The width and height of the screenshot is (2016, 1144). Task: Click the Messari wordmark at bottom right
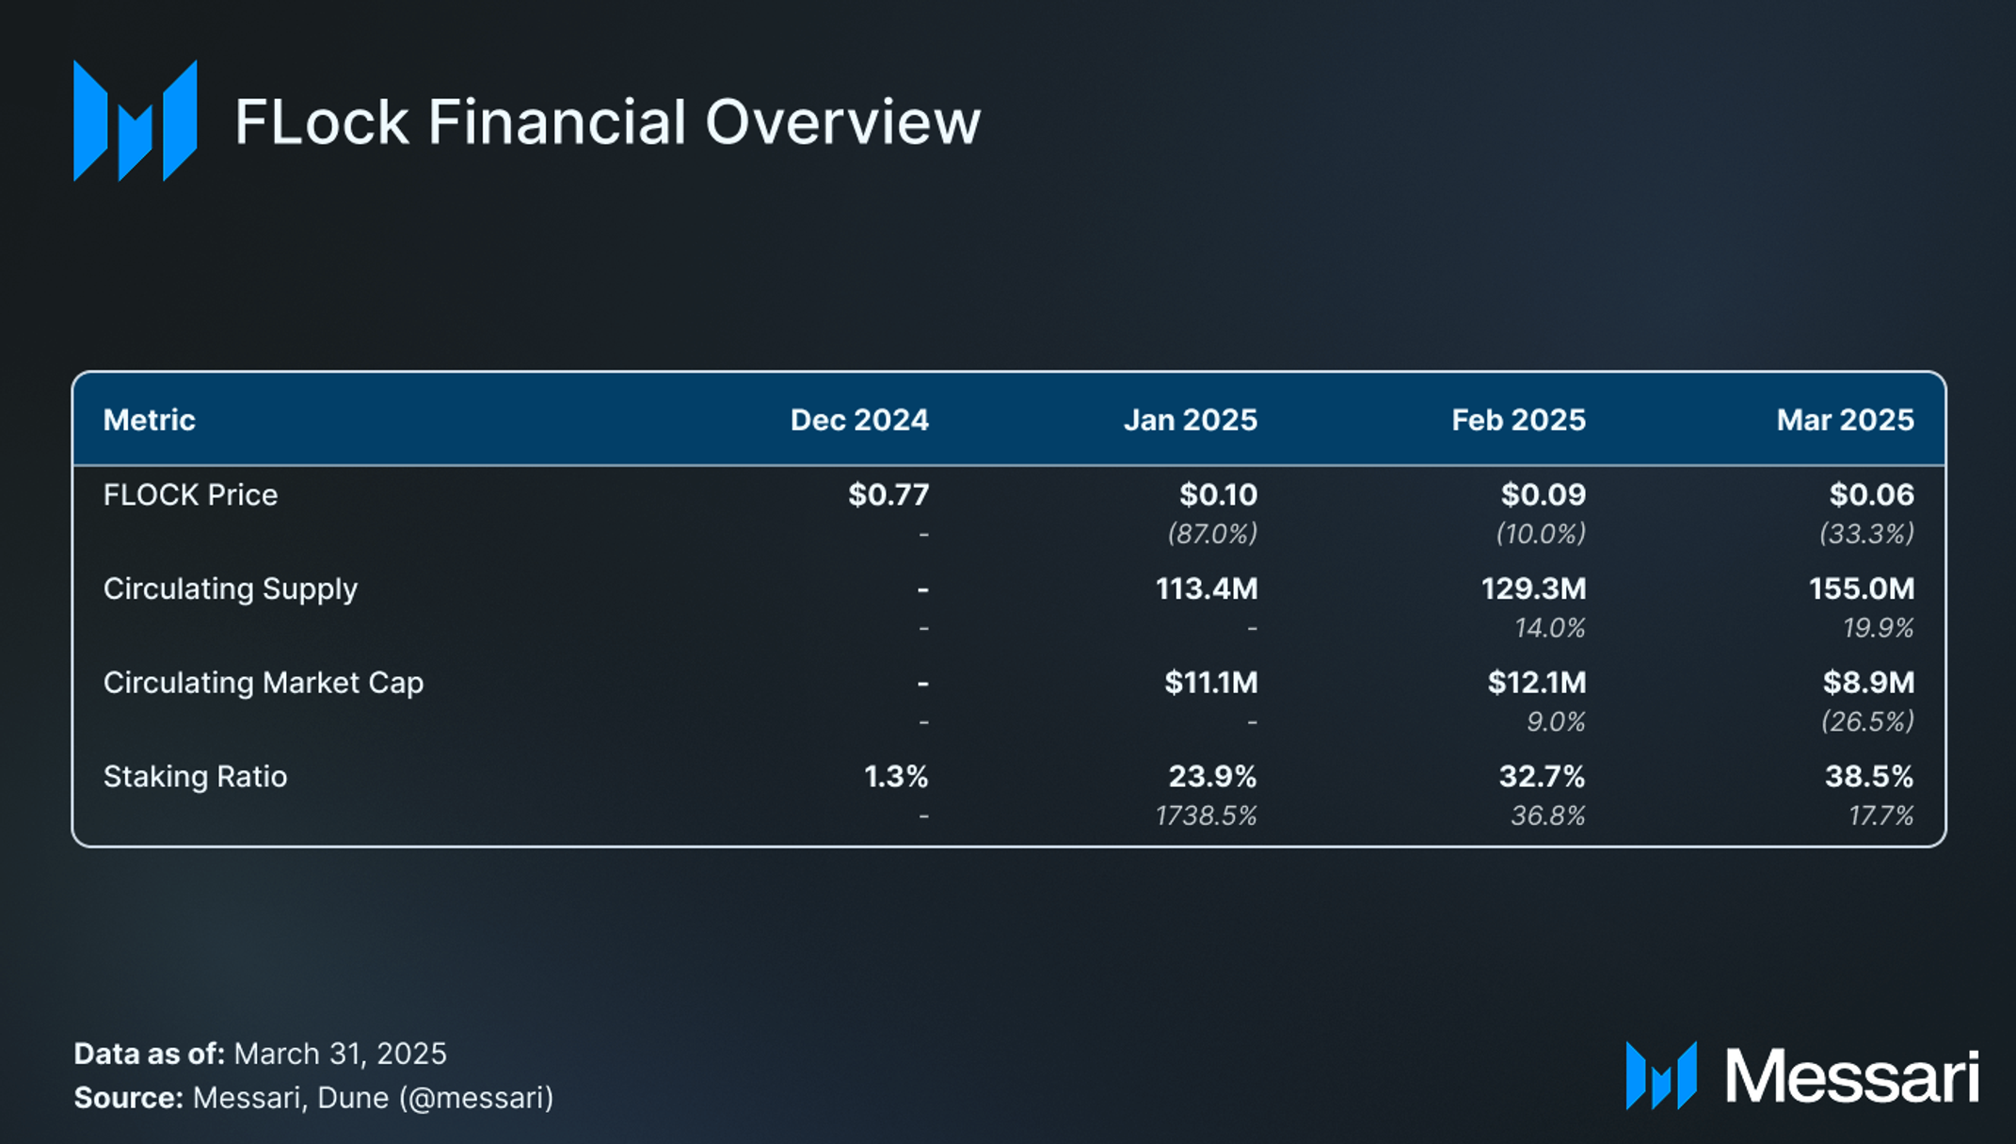tap(1851, 1076)
